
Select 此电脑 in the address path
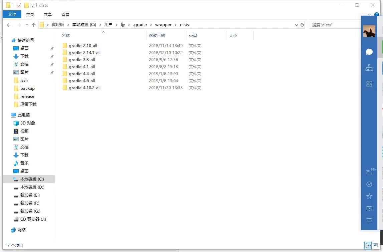[58, 25]
